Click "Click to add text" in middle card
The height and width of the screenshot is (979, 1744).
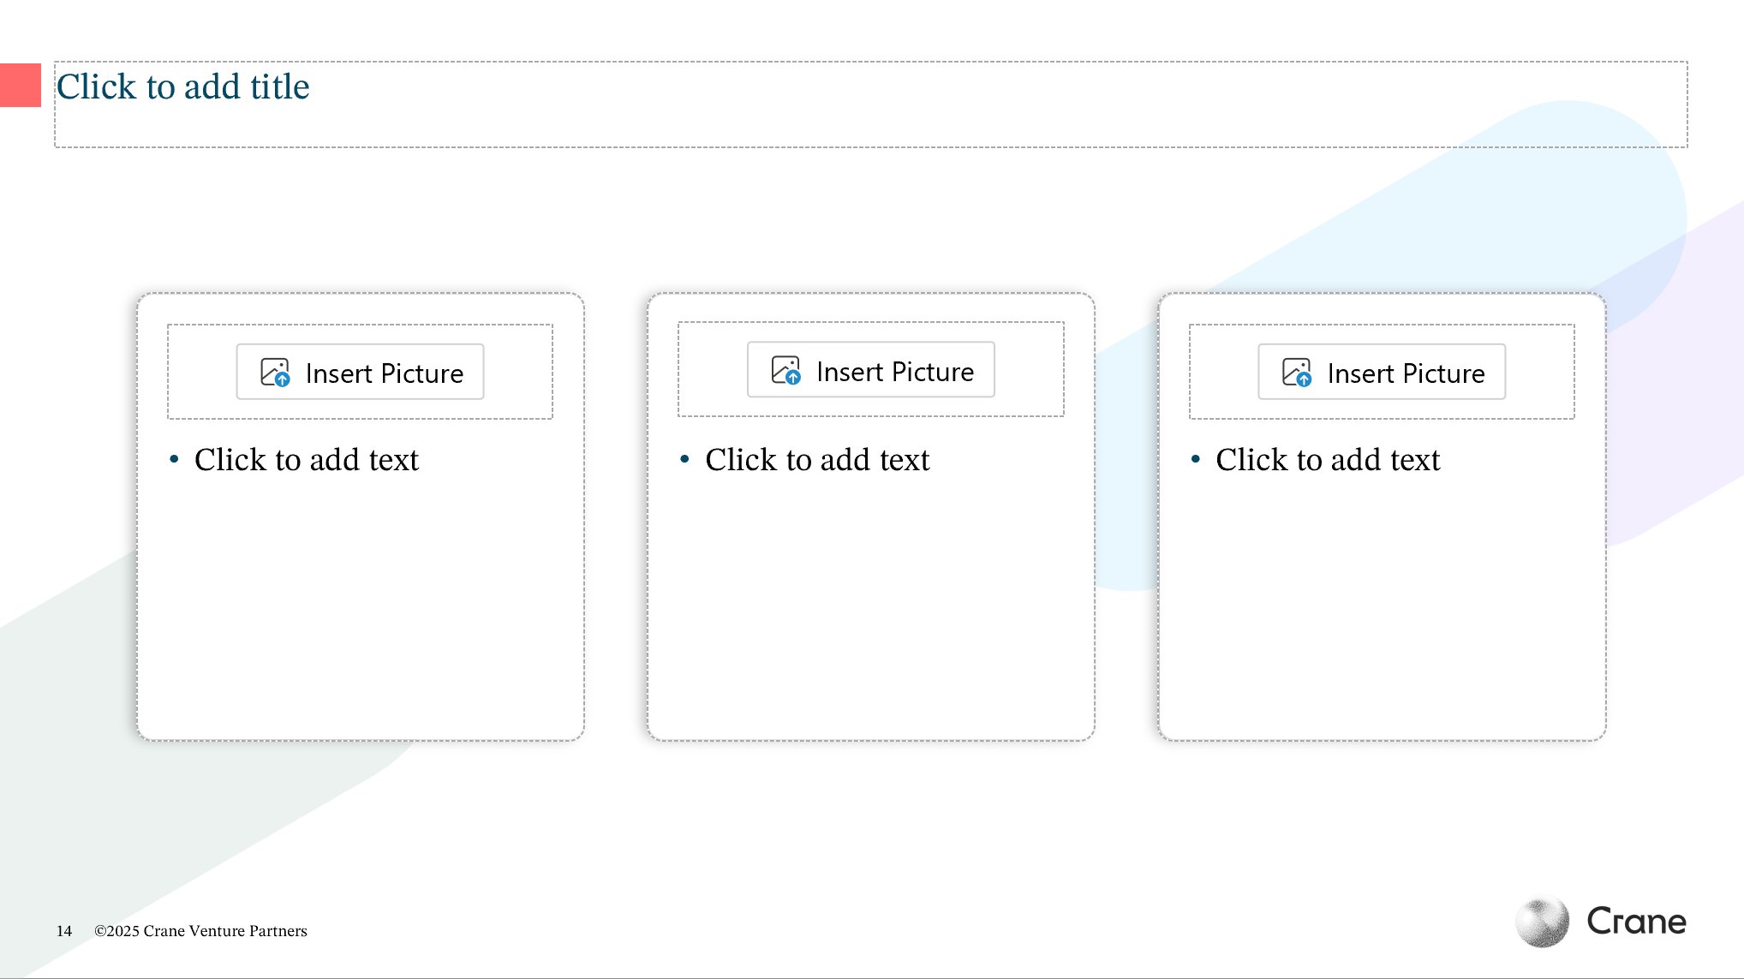pyautogui.click(x=817, y=460)
